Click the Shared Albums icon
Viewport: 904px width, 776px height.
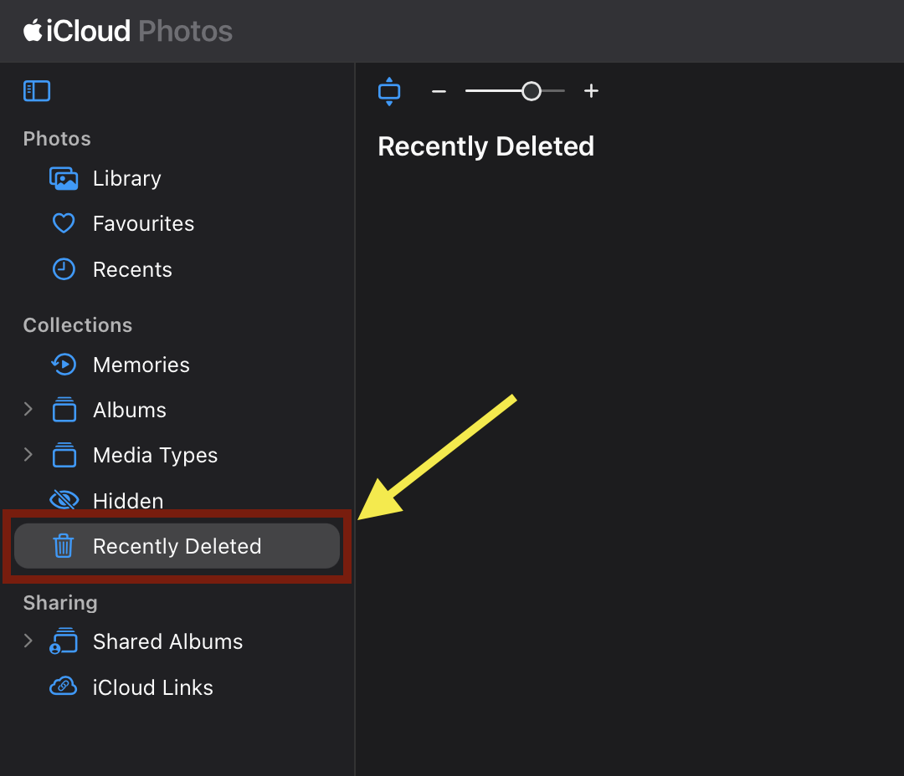pos(64,642)
